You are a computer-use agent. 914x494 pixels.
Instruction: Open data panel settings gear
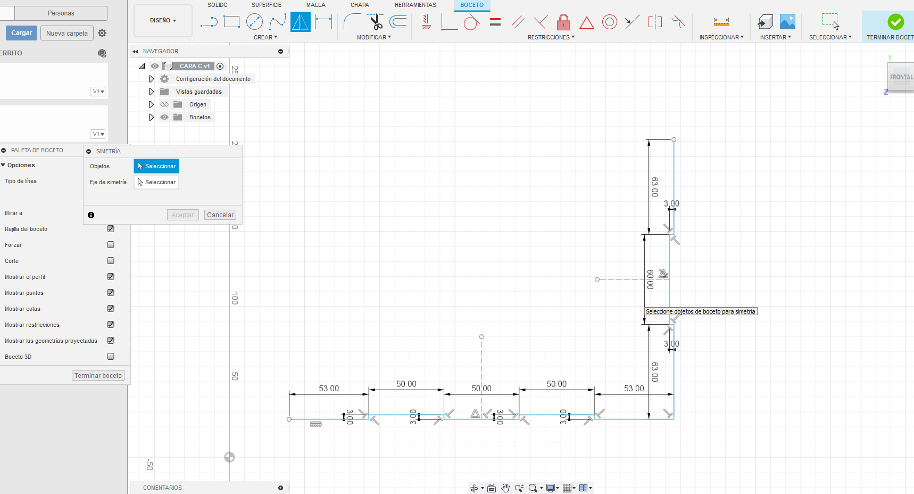pos(102,33)
